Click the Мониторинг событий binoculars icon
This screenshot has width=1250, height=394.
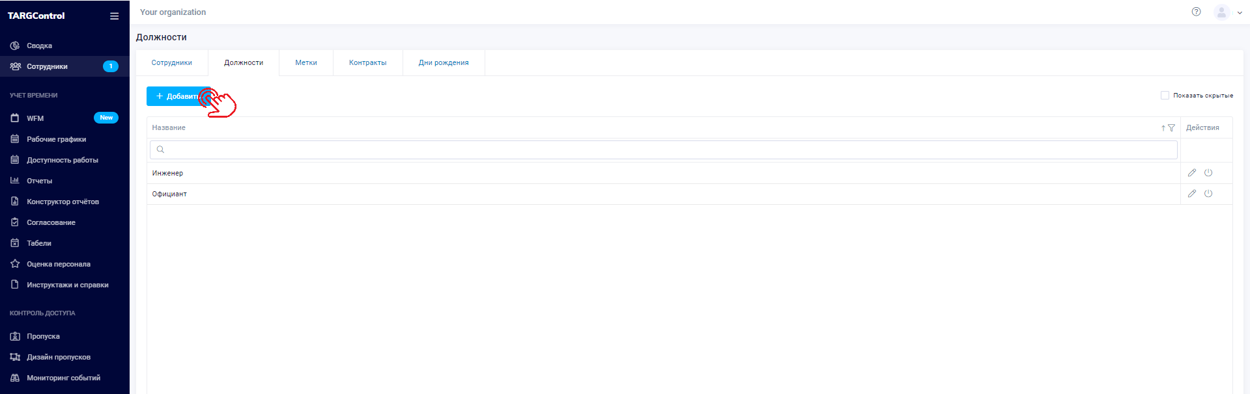point(15,378)
